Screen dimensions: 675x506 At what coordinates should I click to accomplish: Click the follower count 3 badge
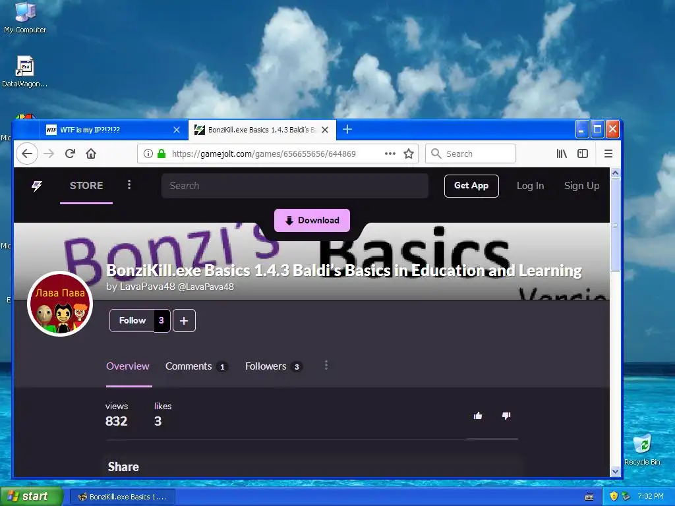(x=161, y=321)
